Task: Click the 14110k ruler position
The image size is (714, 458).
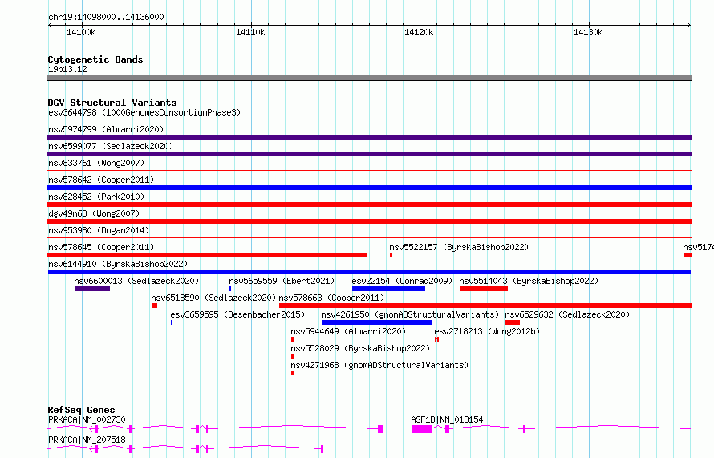Action: click(250, 32)
